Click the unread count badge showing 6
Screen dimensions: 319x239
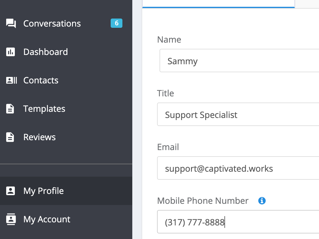click(x=117, y=23)
